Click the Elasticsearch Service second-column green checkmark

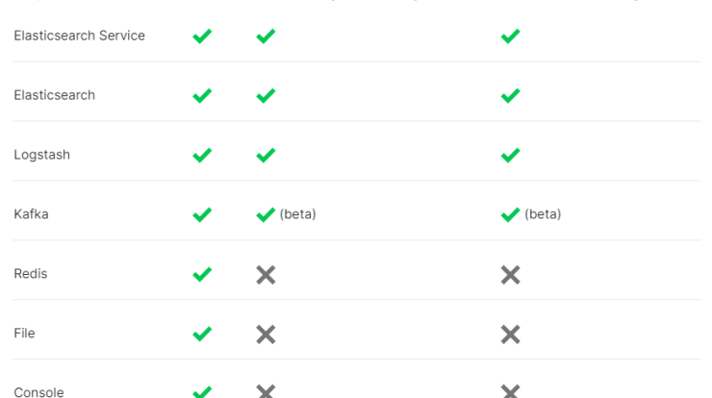pyautogui.click(x=266, y=36)
